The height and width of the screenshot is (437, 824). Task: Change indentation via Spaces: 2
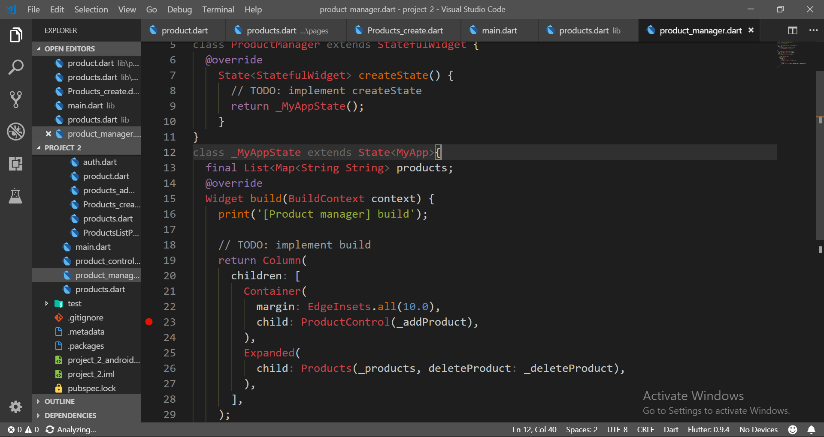pos(582,429)
